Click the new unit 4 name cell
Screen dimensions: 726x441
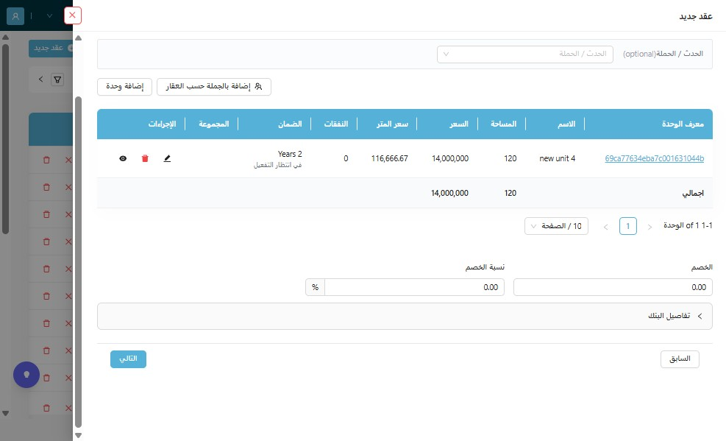click(557, 158)
